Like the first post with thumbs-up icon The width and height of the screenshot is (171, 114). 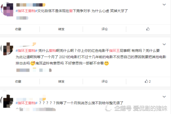point(148,29)
